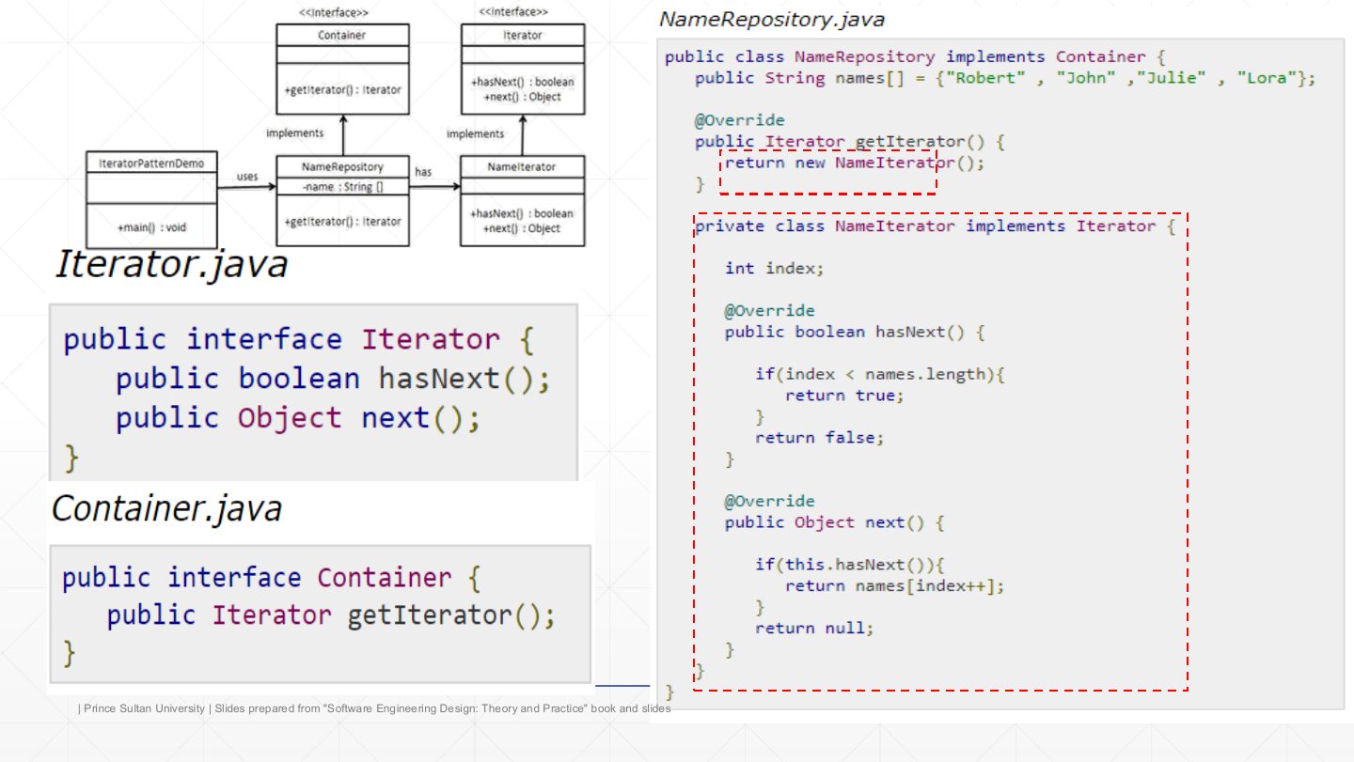
Task: Click 'if(this.hasNext()){' line
Action: (x=849, y=565)
